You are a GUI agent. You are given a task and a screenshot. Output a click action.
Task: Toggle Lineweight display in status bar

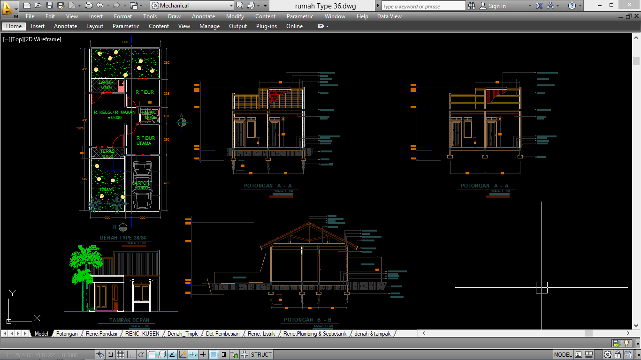pyautogui.click(x=203, y=355)
